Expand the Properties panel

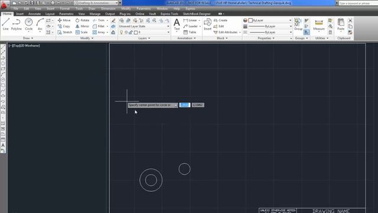click(x=266, y=38)
